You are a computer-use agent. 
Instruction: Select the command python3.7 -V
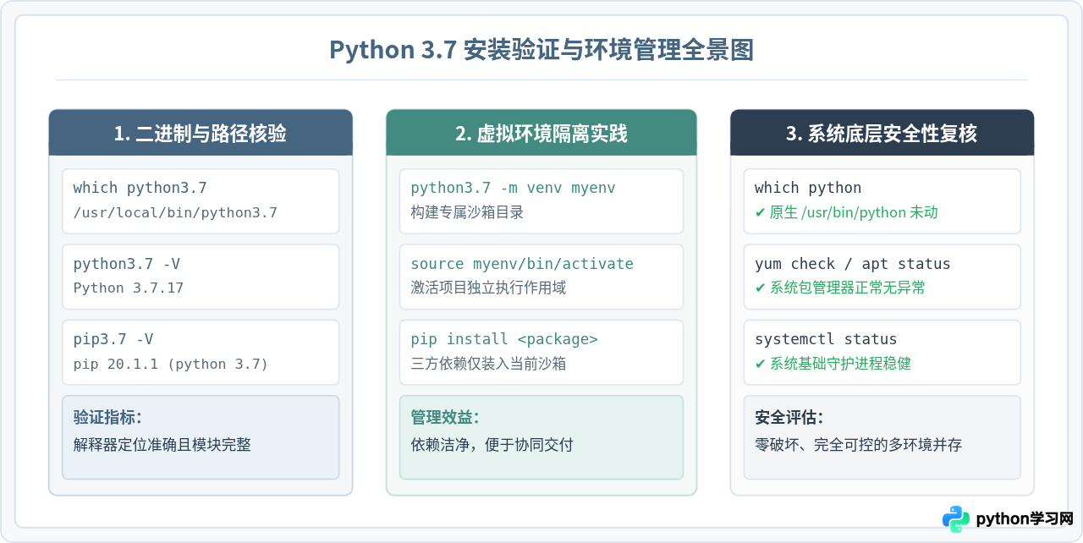coord(127,264)
